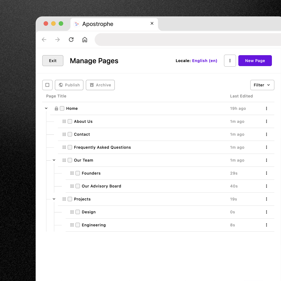Select the Apostrophe browser tab
This screenshot has height=281, width=281.
click(104, 24)
